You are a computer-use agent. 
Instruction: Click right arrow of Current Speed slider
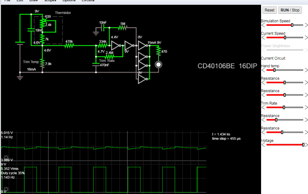coord(306,38)
